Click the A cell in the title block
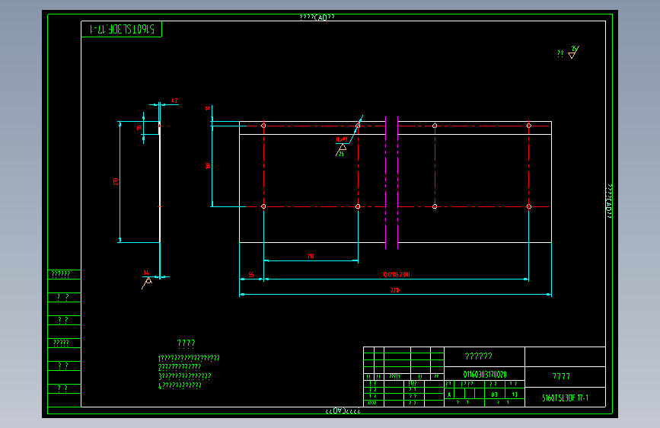 point(449,394)
